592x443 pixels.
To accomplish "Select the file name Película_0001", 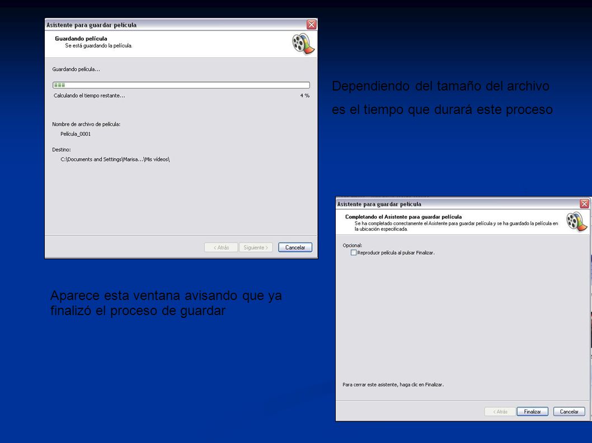I will tap(76, 134).
